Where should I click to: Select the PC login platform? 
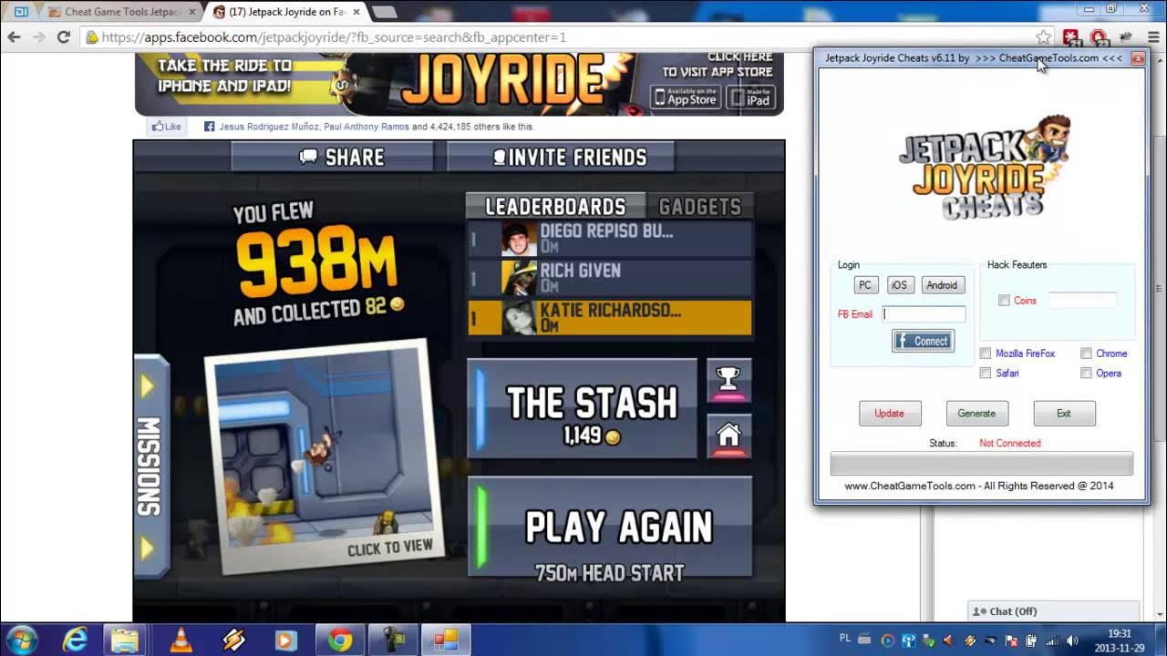tap(865, 285)
